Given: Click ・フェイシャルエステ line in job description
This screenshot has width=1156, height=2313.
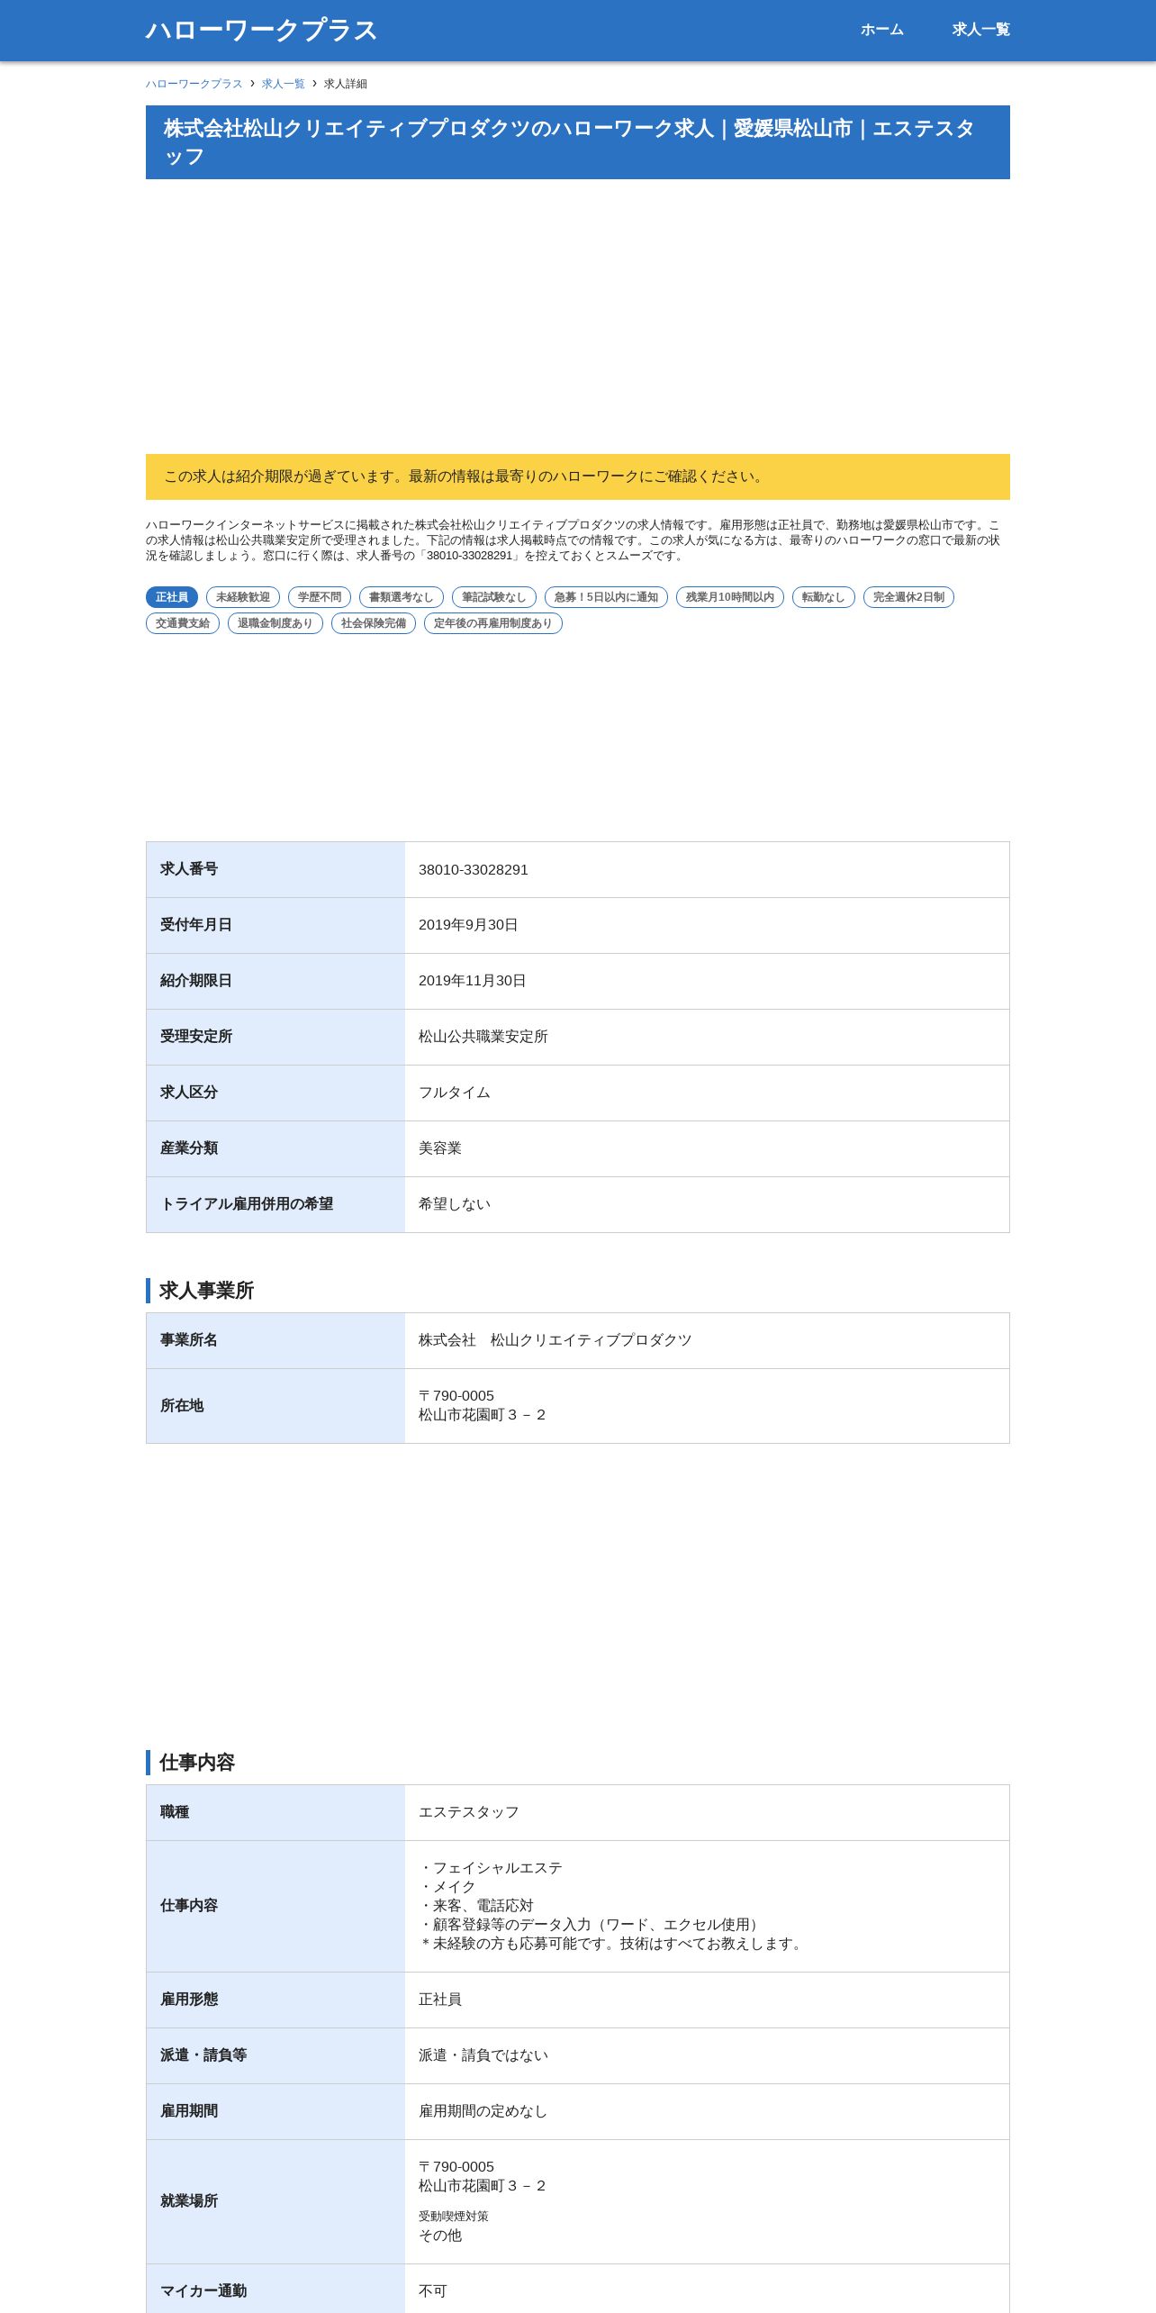Looking at the screenshot, I should point(491,1868).
